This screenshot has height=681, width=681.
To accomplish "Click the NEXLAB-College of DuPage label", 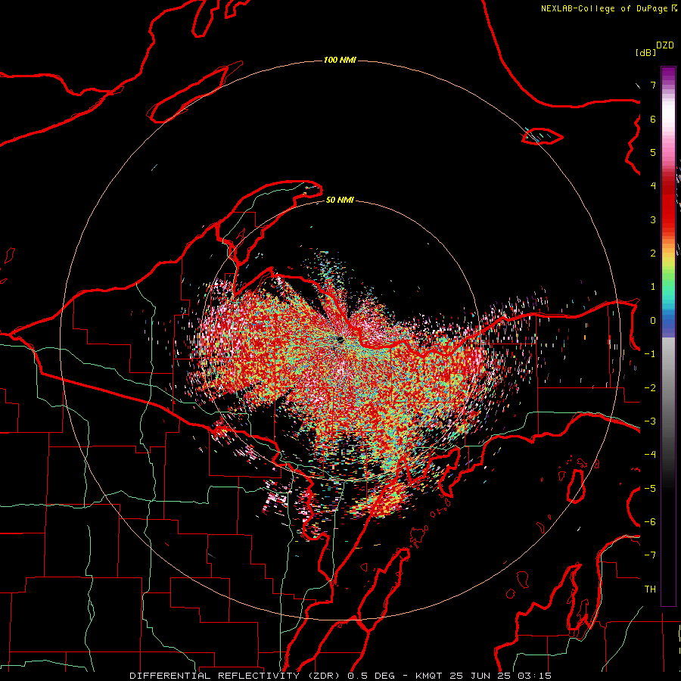I will pyautogui.click(x=604, y=8).
